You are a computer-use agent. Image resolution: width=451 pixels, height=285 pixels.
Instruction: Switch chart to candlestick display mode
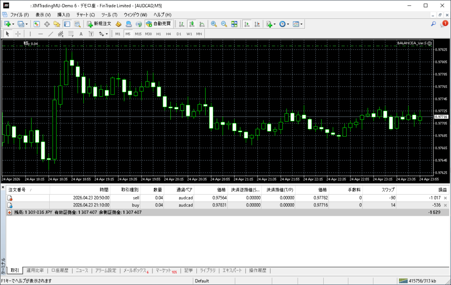(192, 24)
